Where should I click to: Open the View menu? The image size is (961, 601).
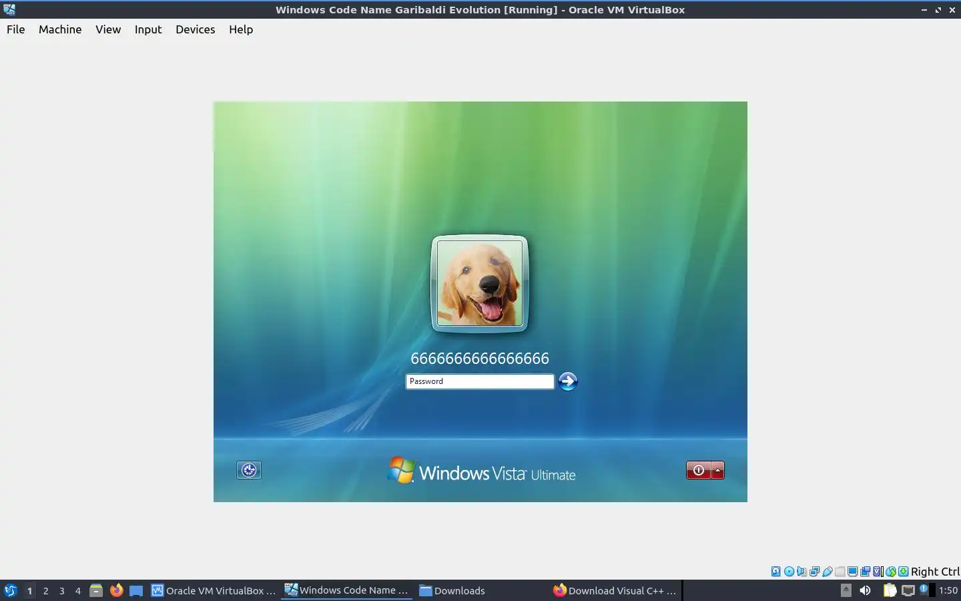108,29
